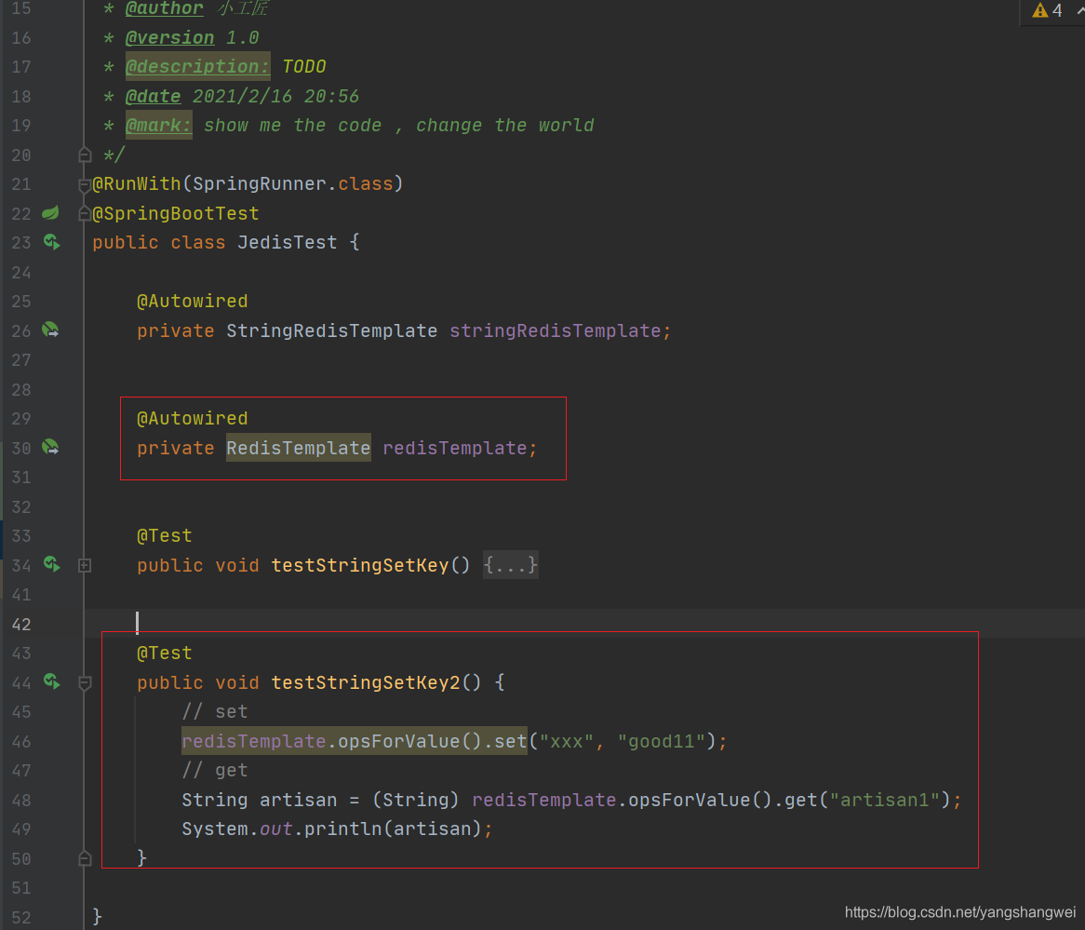Viewport: 1085px width, 930px height.
Task: Place cursor in "good11" string literal
Action: (x=666, y=741)
